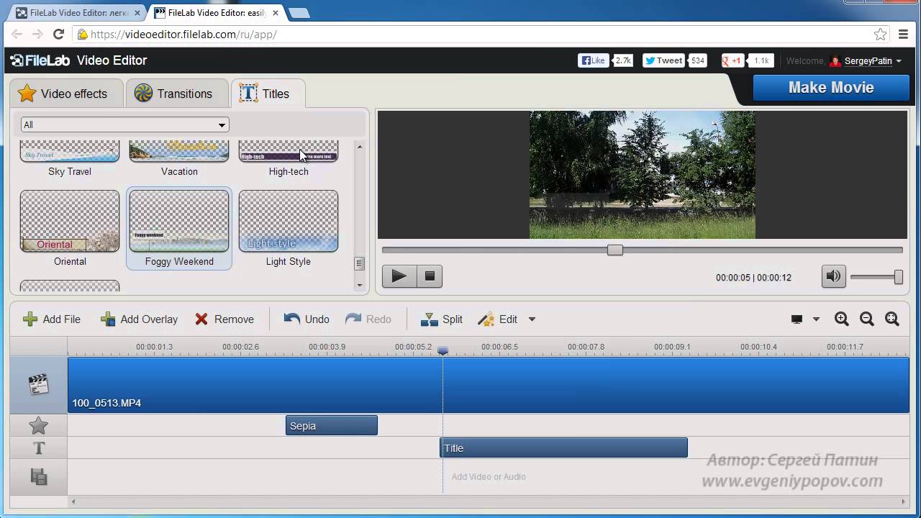Select the overlay track icon
This screenshot has width=921, height=518.
pos(39,476)
